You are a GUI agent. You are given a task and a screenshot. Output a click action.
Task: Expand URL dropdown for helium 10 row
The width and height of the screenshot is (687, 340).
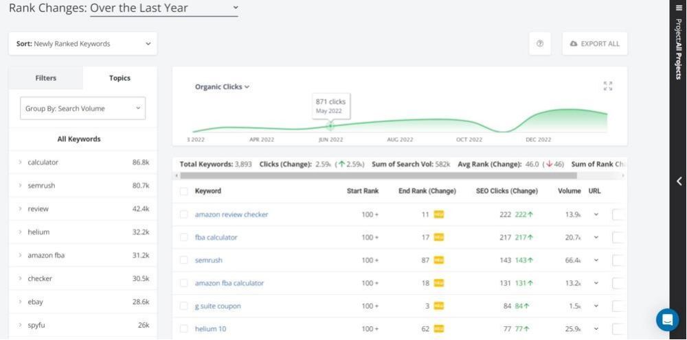pos(596,329)
